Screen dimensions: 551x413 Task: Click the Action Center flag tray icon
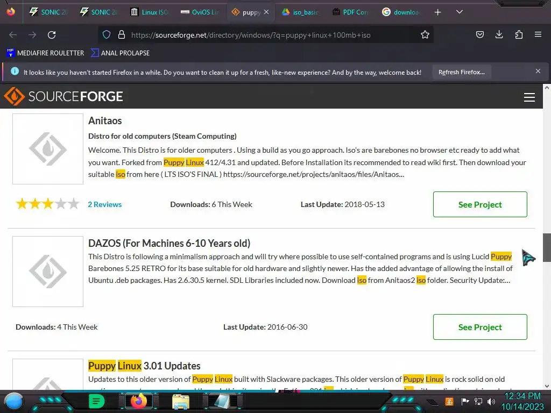click(x=465, y=401)
